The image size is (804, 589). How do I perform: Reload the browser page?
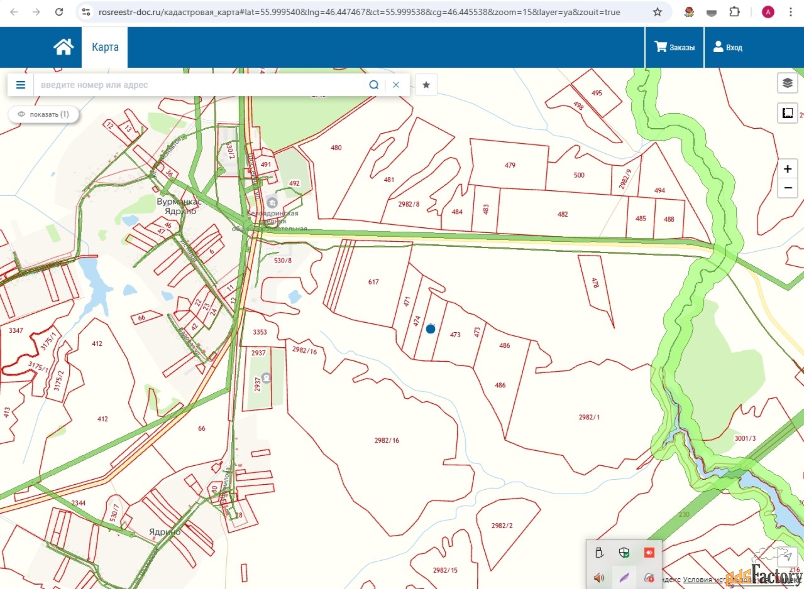tap(59, 12)
